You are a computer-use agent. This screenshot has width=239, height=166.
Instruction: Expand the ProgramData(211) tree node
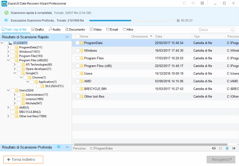(8, 47)
